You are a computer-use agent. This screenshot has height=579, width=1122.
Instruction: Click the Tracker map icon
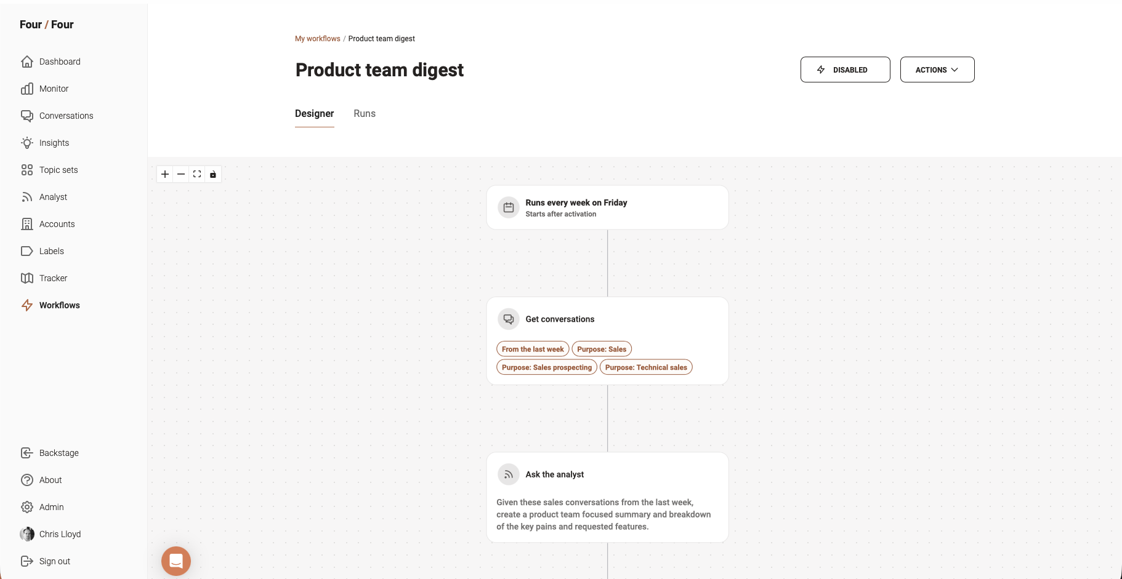coord(27,278)
